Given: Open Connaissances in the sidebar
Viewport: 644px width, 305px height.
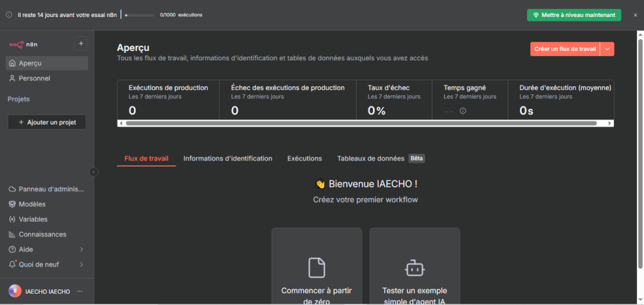Looking at the screenshot, I should click(x=47, y=235).
